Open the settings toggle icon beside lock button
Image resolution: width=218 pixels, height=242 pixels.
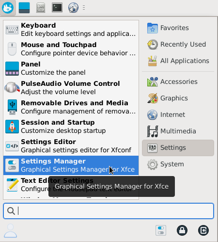click(x=161, y=230)
